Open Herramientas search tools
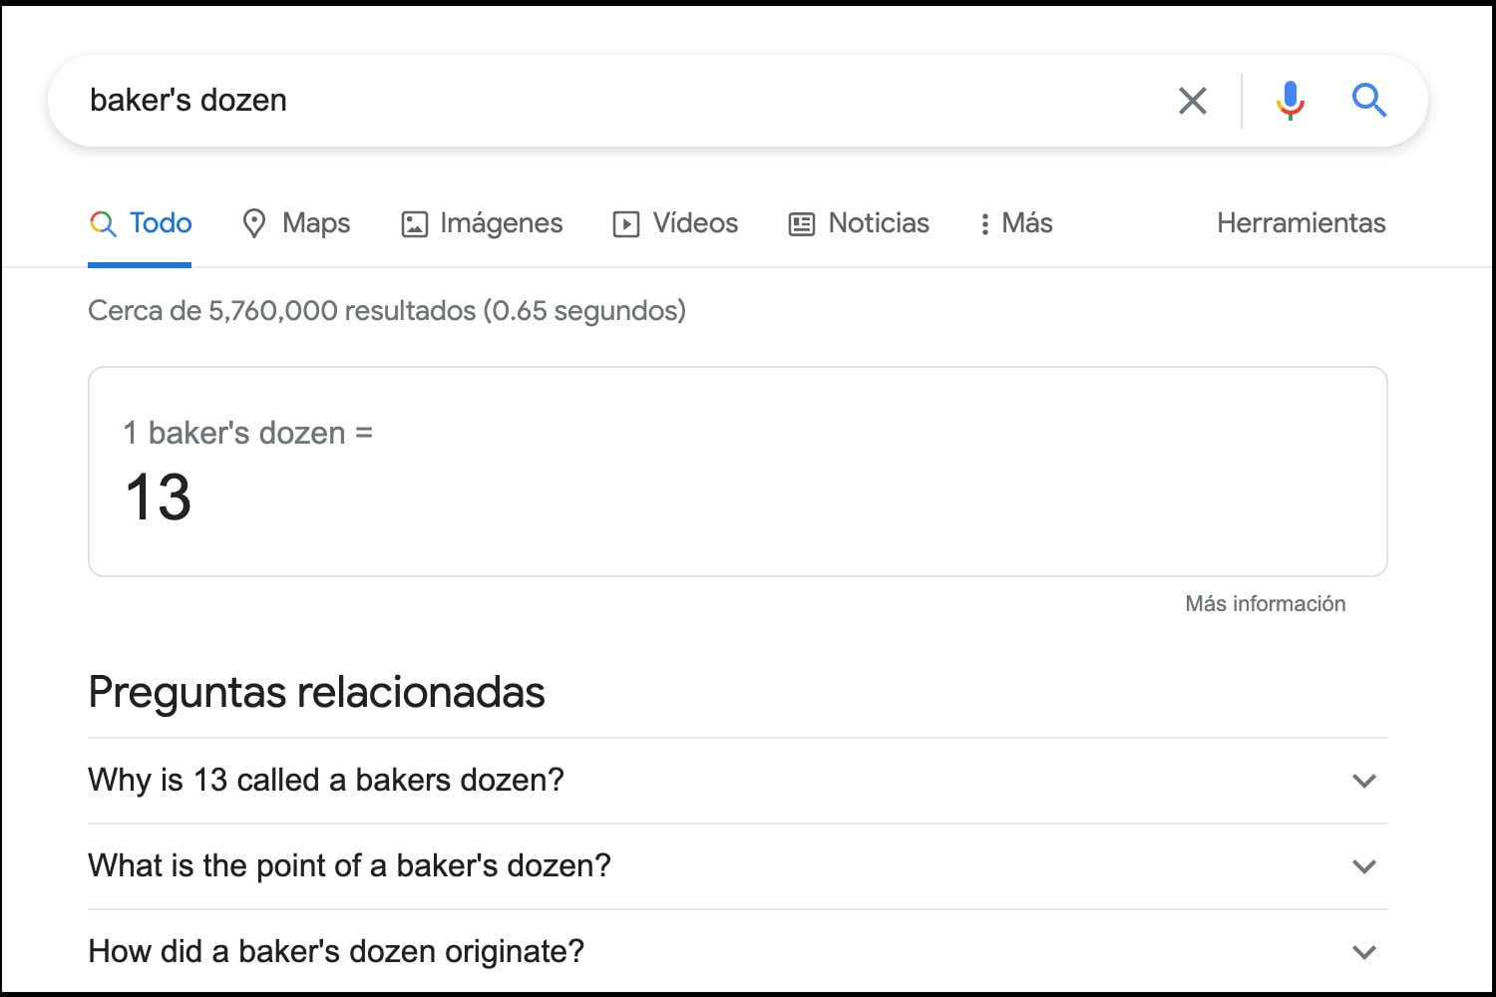The width and height of the screenshot is (1496, 997). tap(1300, 223)
